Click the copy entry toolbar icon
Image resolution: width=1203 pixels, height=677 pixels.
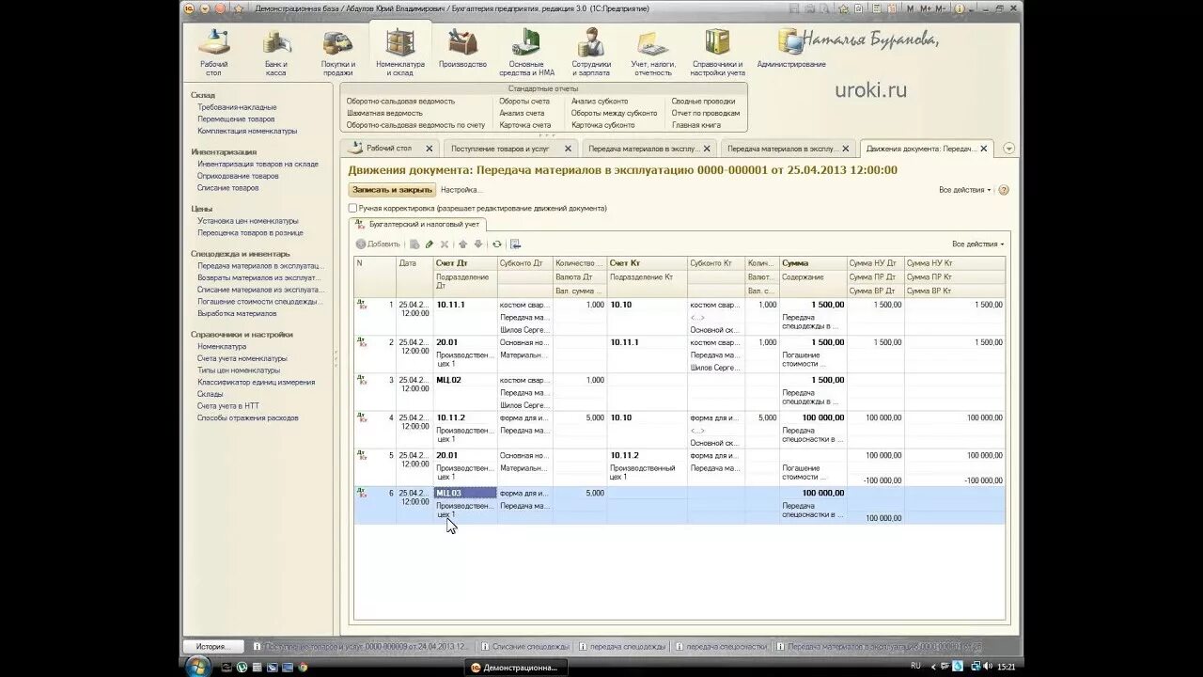coord(414,244)
